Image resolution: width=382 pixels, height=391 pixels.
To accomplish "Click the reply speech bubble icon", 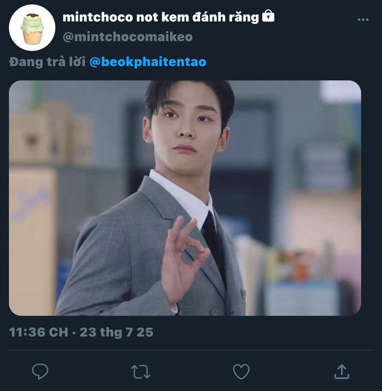I will click(x=40, y=371).
